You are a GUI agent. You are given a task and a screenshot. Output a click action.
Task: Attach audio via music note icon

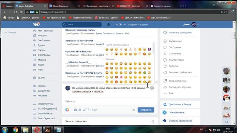pyautogui.click(x=84, y=110)
